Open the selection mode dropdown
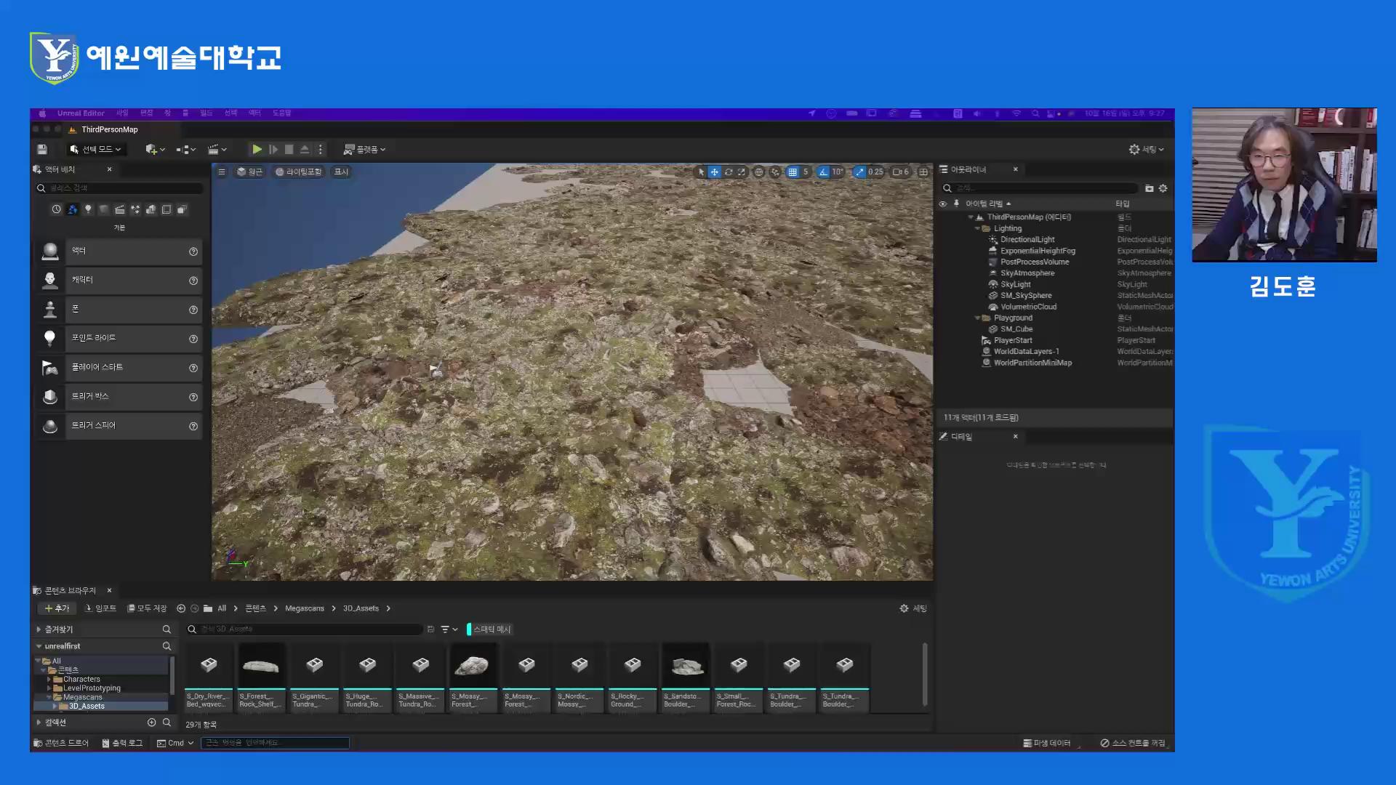This screenshot has width=1396, height=785. [x=96, y=149]
